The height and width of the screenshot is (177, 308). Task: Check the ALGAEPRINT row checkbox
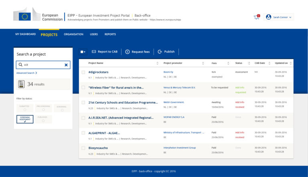pyautogui.click(x=83, y=133)
